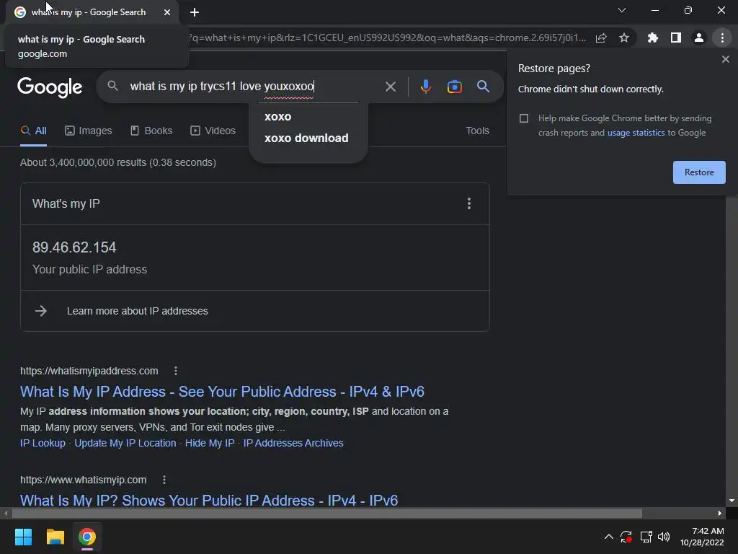This screenshot has width=738, height=554.
Task: Open Update My IP Location sitelink
Action: coord(125,444)
